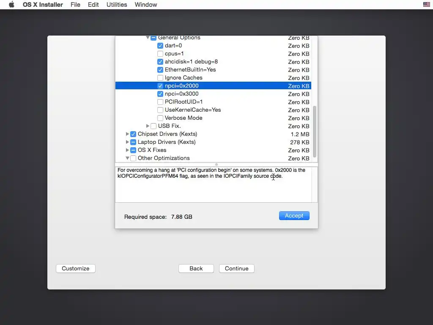The image size is (433, 325).
Task: Toggle the General Options mixed checkbox
Action: point(153,38)
